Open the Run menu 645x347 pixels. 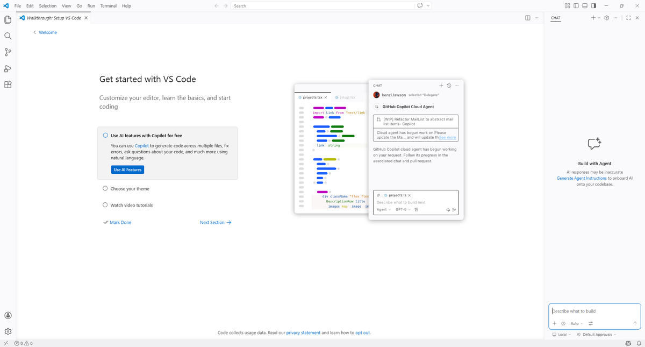pos(91,6)
